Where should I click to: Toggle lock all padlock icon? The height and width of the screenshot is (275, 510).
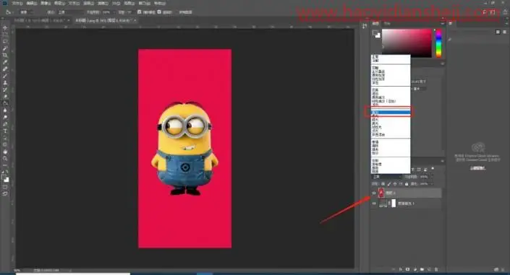407,184
